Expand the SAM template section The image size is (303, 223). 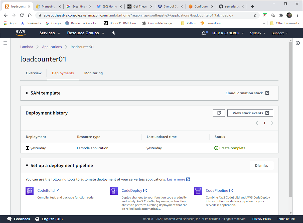[27, 93]
